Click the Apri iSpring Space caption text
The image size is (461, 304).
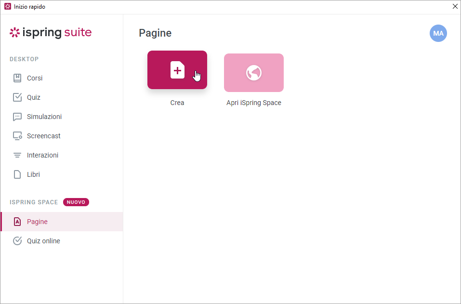[x=253, y=103]
